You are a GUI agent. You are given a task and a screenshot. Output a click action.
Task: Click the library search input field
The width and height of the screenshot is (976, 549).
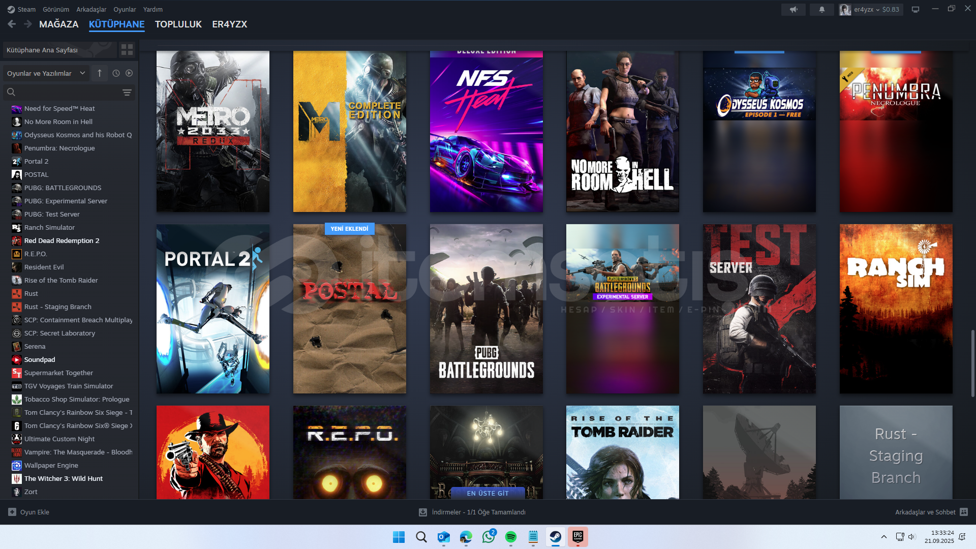point(69,92)
